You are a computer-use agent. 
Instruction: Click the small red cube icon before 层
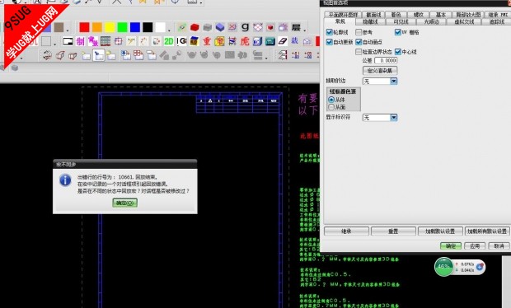point(270,27)
